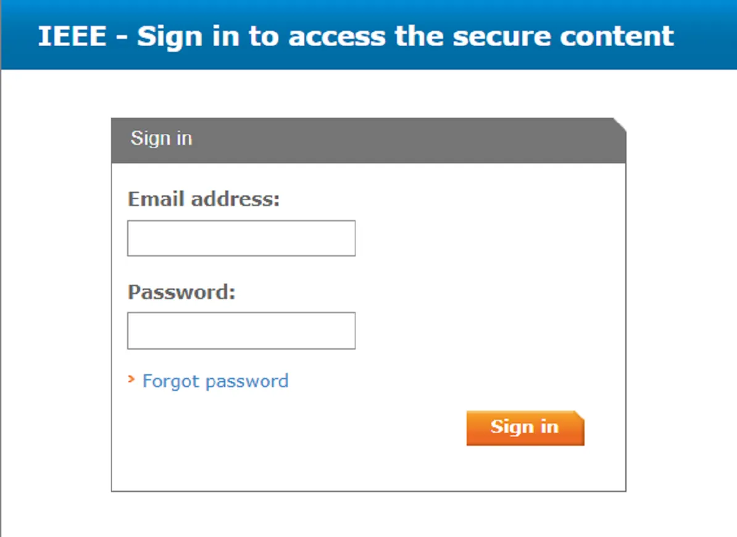The width and height of the screenshot is (737, 537).
Task: Click the gray "Sign in" panel header text
Action: (x=161, y=138)
